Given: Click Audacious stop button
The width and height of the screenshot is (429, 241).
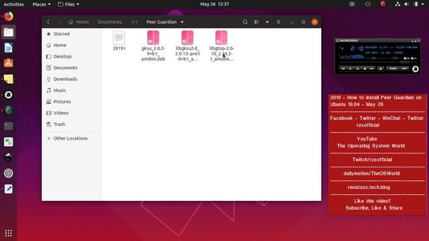Looking at the screenshot, I should click(365, 68).
